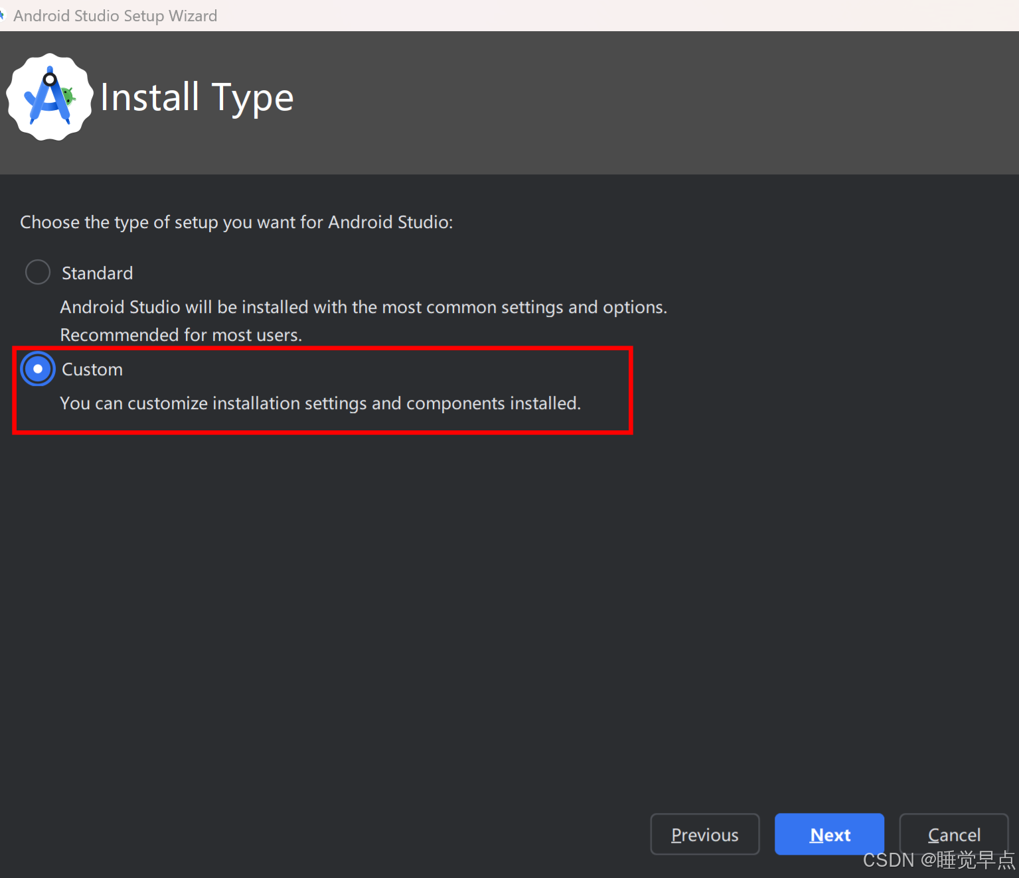Click the Standard option label text

tap(97, 273)
